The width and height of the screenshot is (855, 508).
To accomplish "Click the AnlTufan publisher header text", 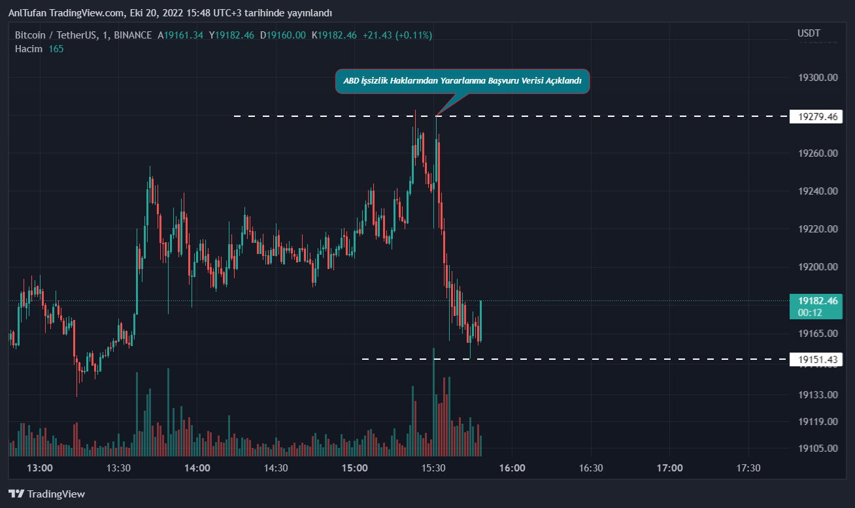I will point(170,13).
